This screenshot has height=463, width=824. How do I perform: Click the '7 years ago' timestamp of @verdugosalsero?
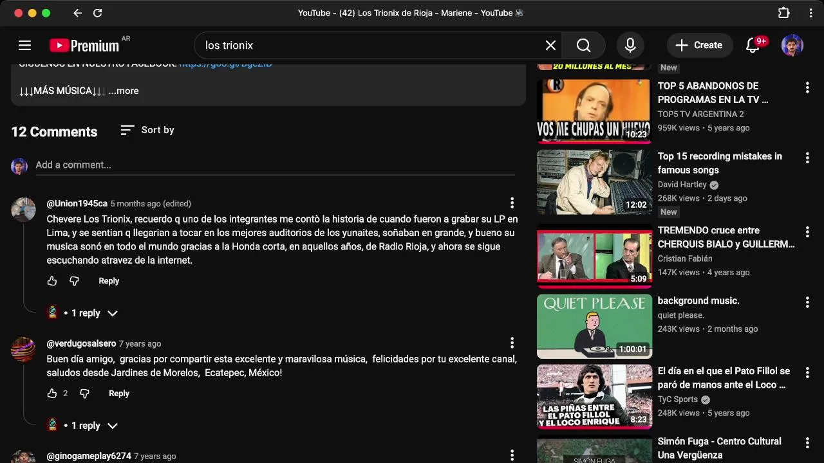click(x=140, y=343)
